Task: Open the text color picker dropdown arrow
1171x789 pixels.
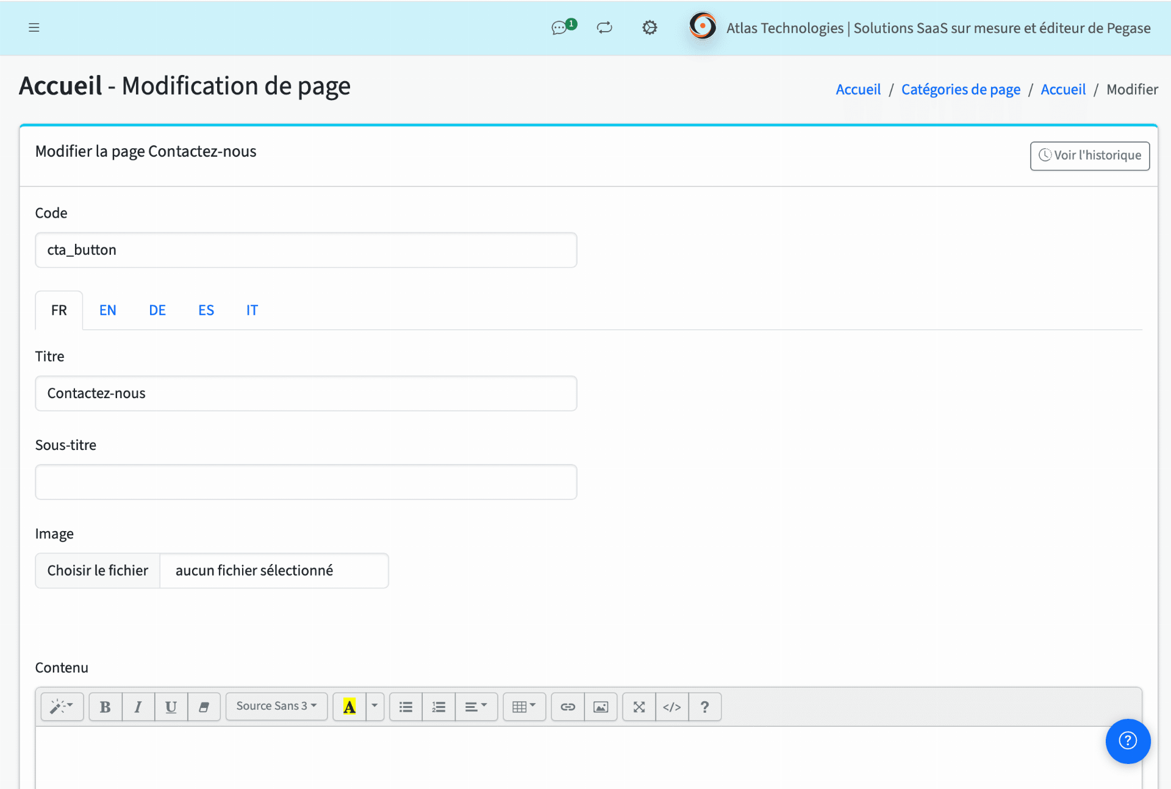Action: [374, 706]
